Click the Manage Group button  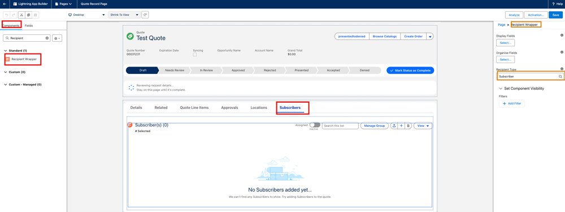[x=375, y=126]
